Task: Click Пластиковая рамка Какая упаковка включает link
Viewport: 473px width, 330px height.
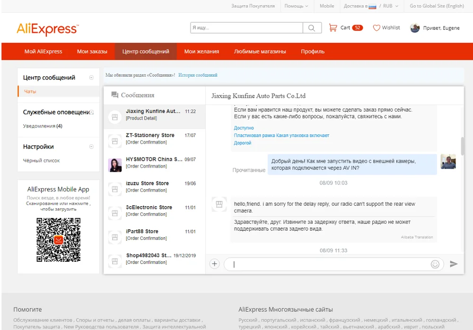Action: click(281, 135)
